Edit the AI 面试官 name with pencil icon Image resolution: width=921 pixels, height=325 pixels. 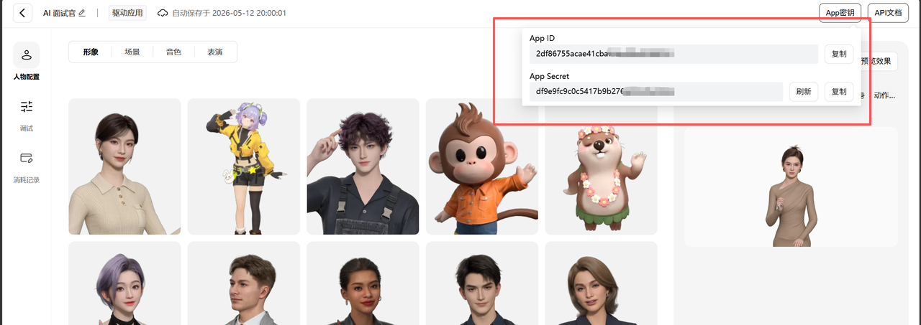[82, 13]
